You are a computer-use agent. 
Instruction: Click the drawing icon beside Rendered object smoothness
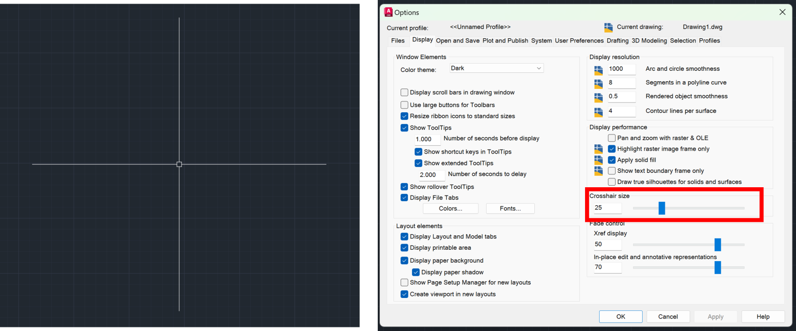[x=598, y=96]
